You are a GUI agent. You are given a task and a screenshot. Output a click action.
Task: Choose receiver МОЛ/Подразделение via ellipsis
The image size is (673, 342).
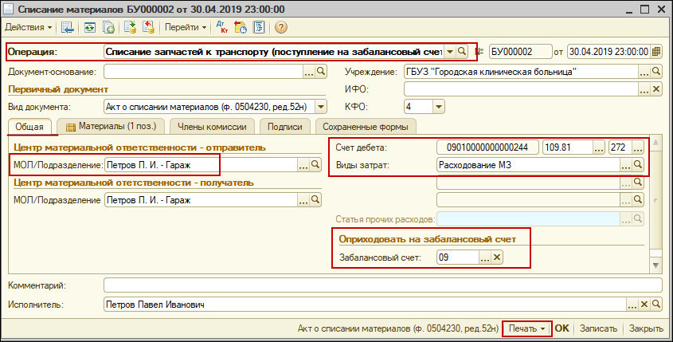[303, 200]
